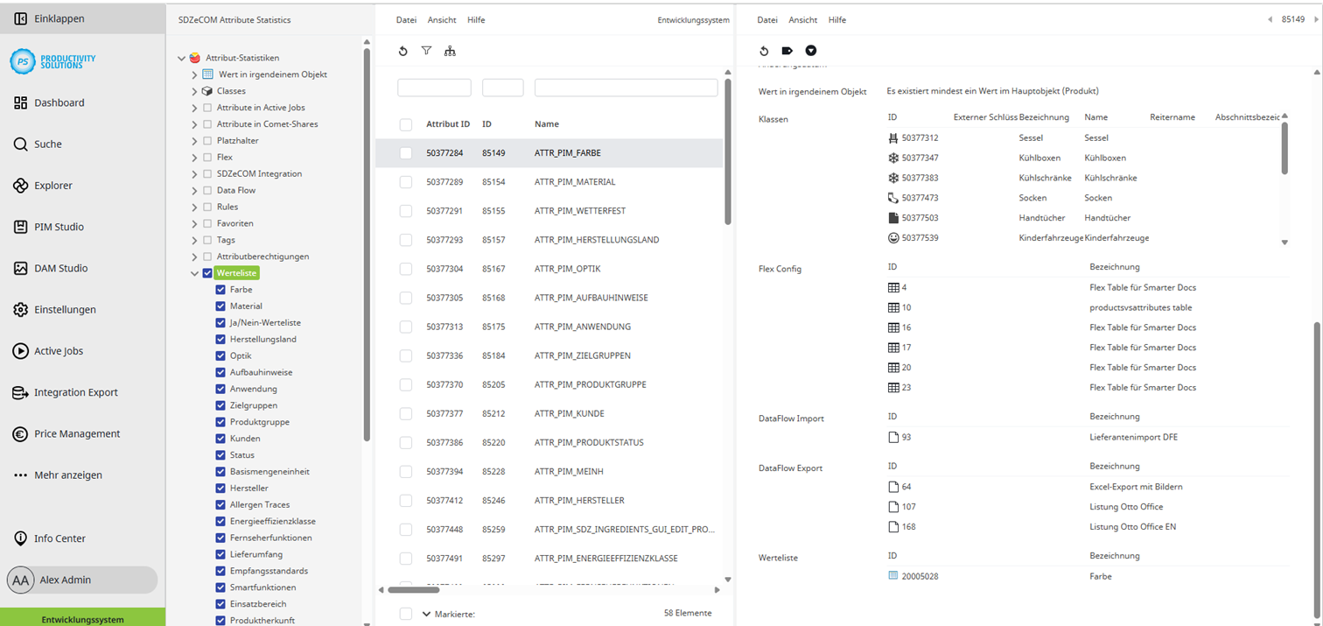Open the filter tool in the attribute toolbar
Image resolution: width=1323 pixels, height=626 pixels.
click(427, 51)
